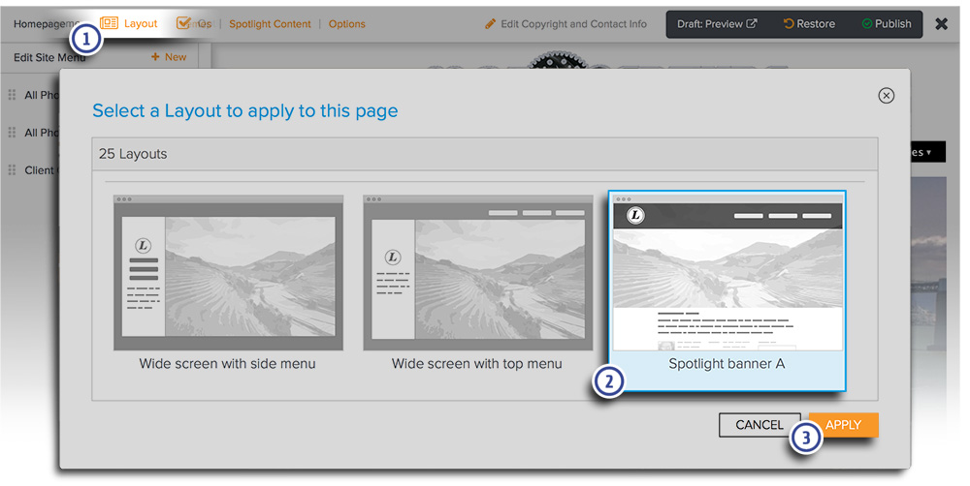Add a New site menu item
970x486 pixels.
(169, 57)
